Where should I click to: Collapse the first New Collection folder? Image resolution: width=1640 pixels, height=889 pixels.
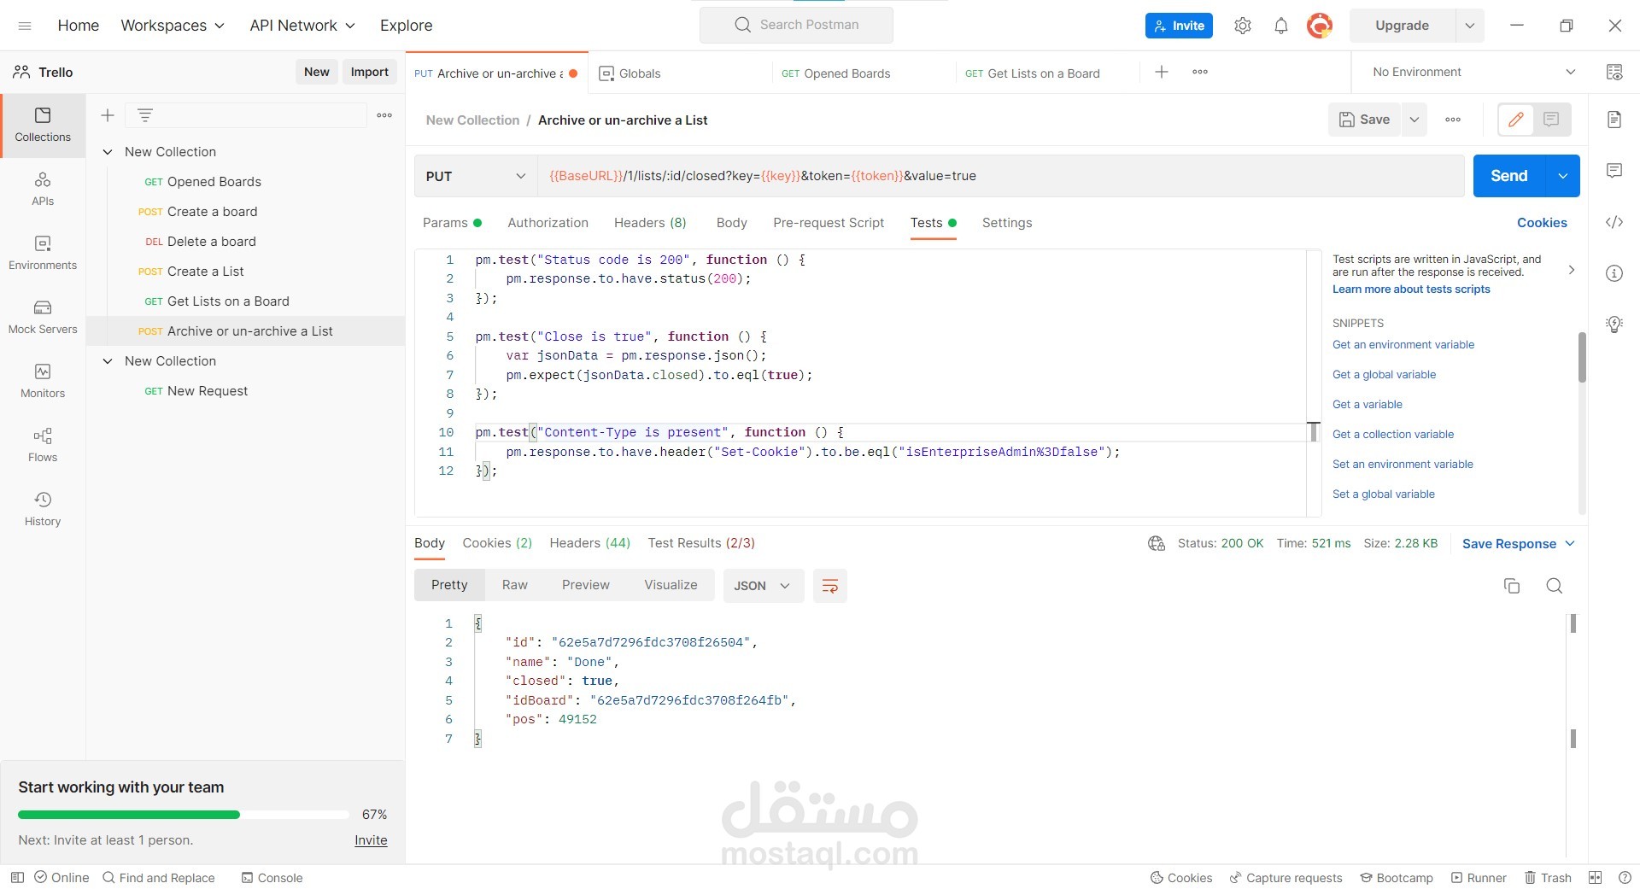(108, 152)
